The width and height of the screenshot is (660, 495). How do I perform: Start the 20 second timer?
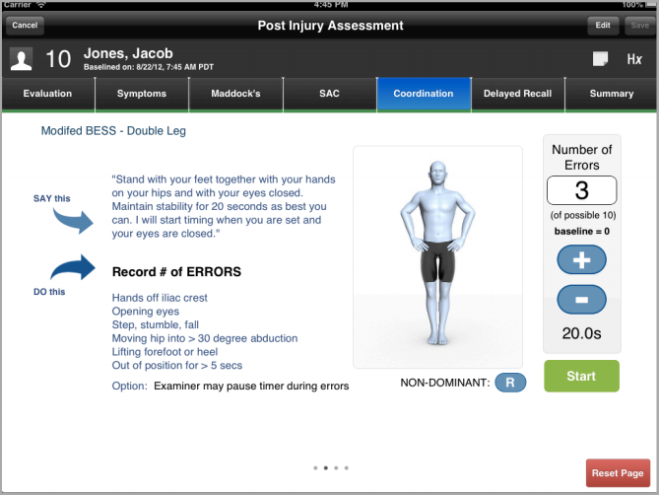coord(582,376)
